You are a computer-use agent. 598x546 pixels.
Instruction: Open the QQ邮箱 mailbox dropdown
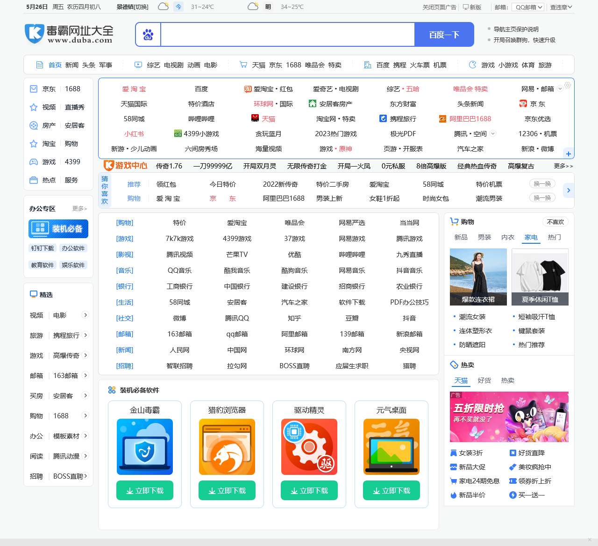[528, 7]
